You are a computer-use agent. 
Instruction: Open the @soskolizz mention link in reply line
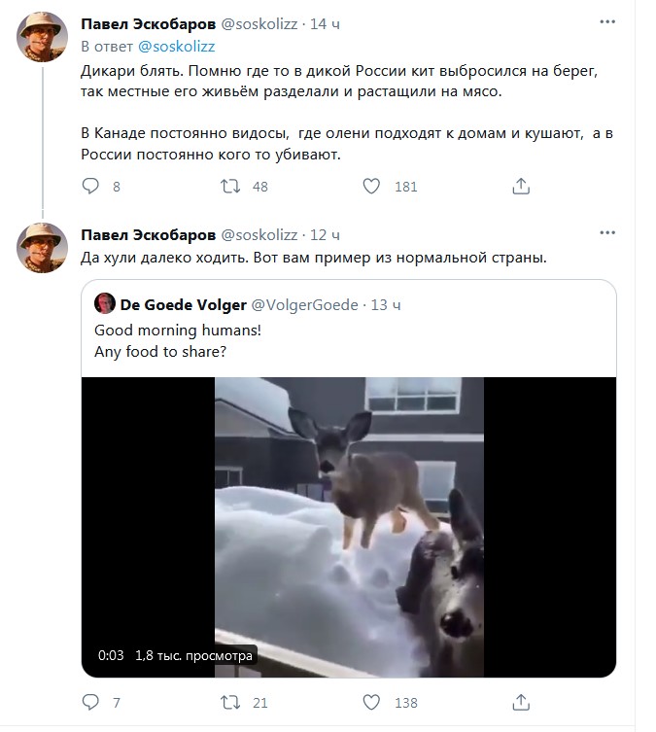(177, 46)
